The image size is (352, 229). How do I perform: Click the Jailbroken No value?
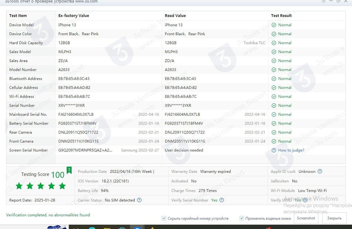pos(295,181)
